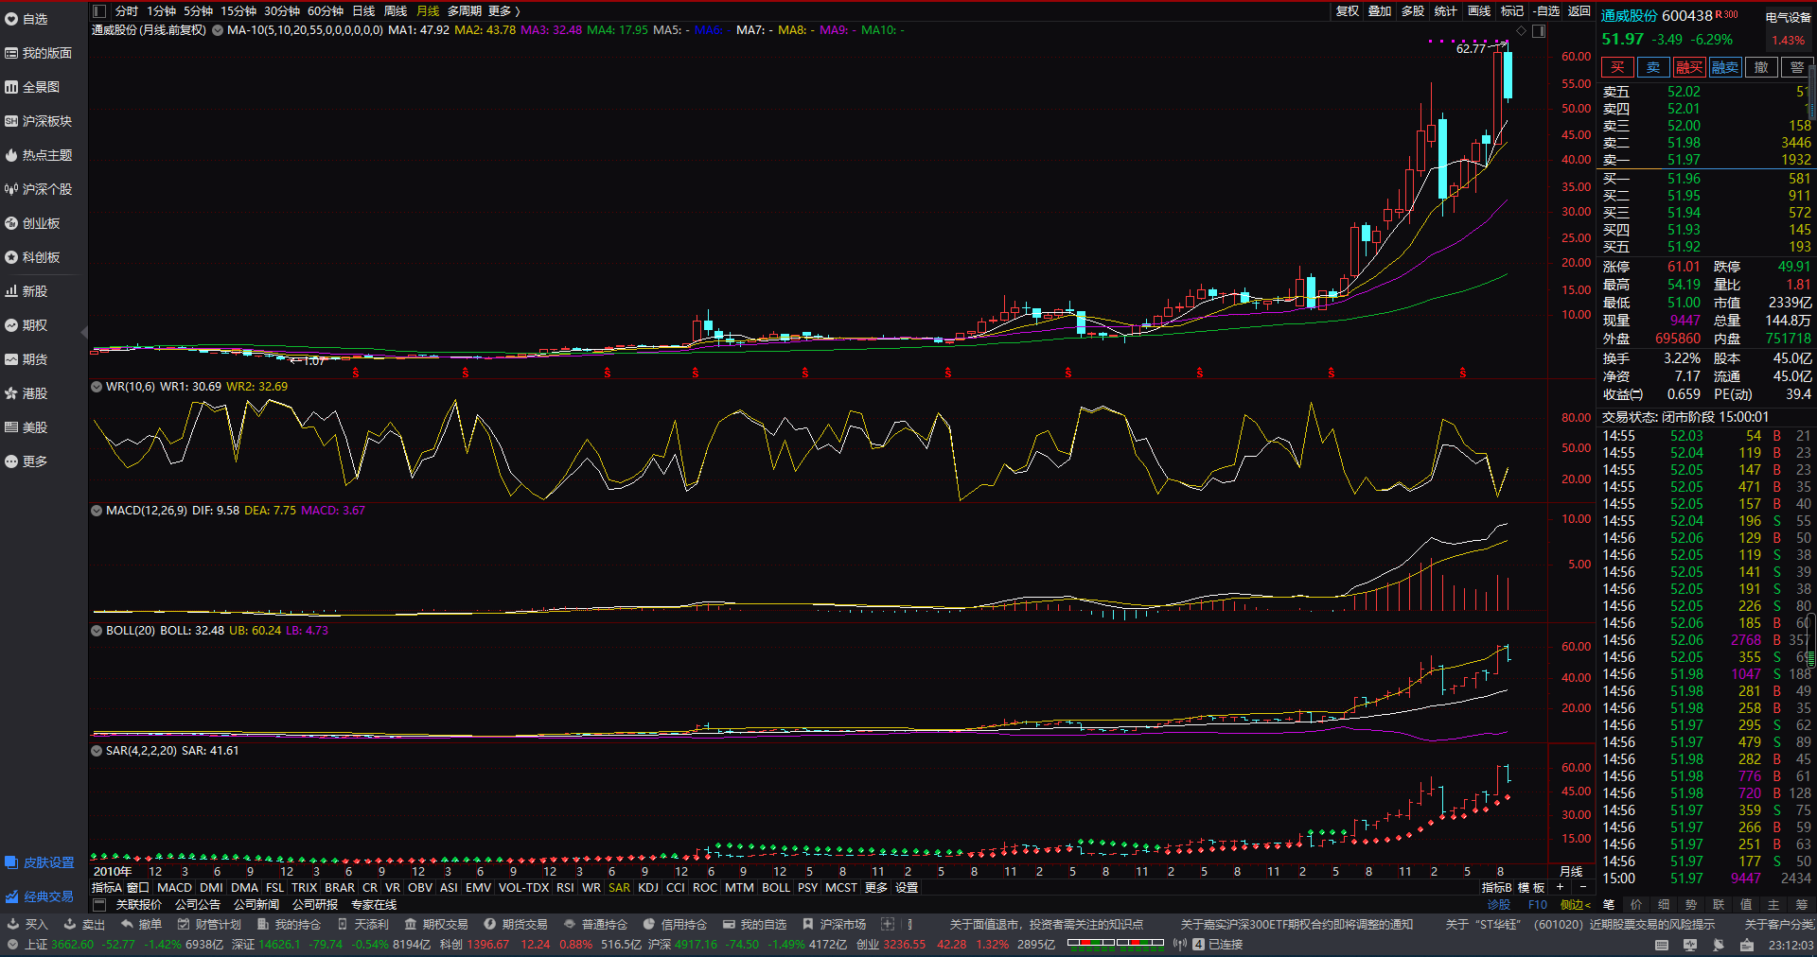Toggle the window icon left of 分时
This screenshot has width=1817, height=957.
point(99,11)
